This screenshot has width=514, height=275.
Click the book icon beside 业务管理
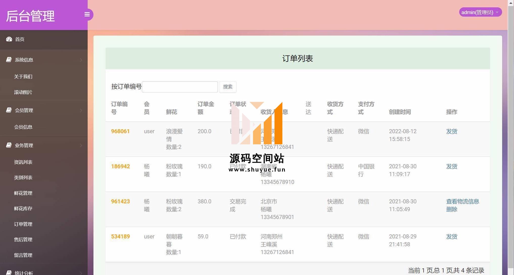point(9,145)
